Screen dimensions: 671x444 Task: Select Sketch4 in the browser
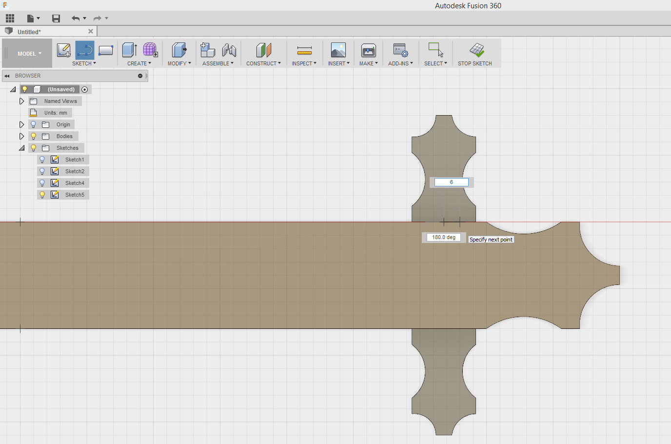pyautogui.click(x=75, y=183)
